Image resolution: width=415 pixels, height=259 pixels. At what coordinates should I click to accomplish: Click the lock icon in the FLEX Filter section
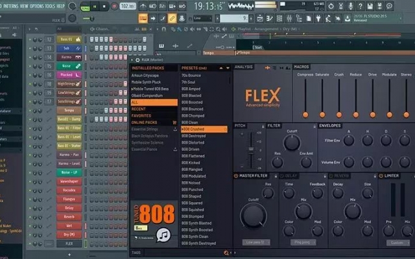click(314, 126)
